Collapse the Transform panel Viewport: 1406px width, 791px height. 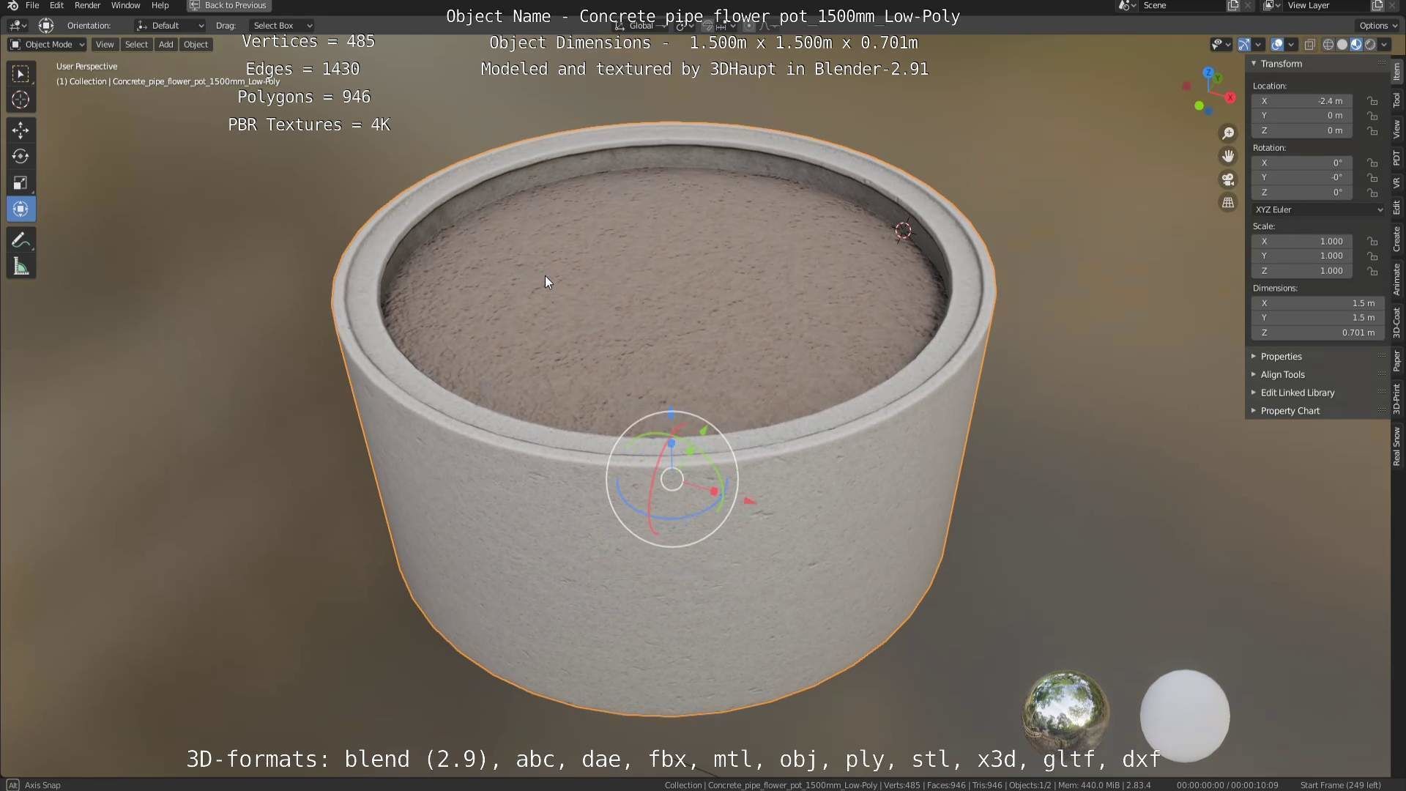[x=1280, y=64]
